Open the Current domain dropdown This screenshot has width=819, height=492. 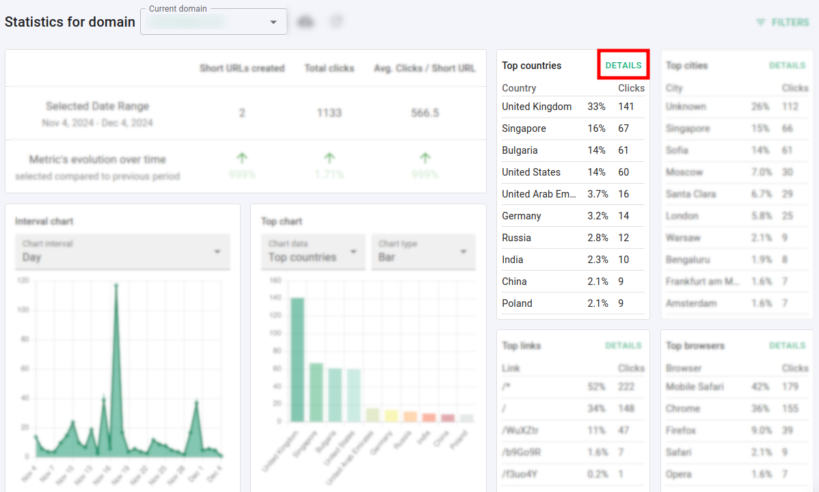point(213,21)
